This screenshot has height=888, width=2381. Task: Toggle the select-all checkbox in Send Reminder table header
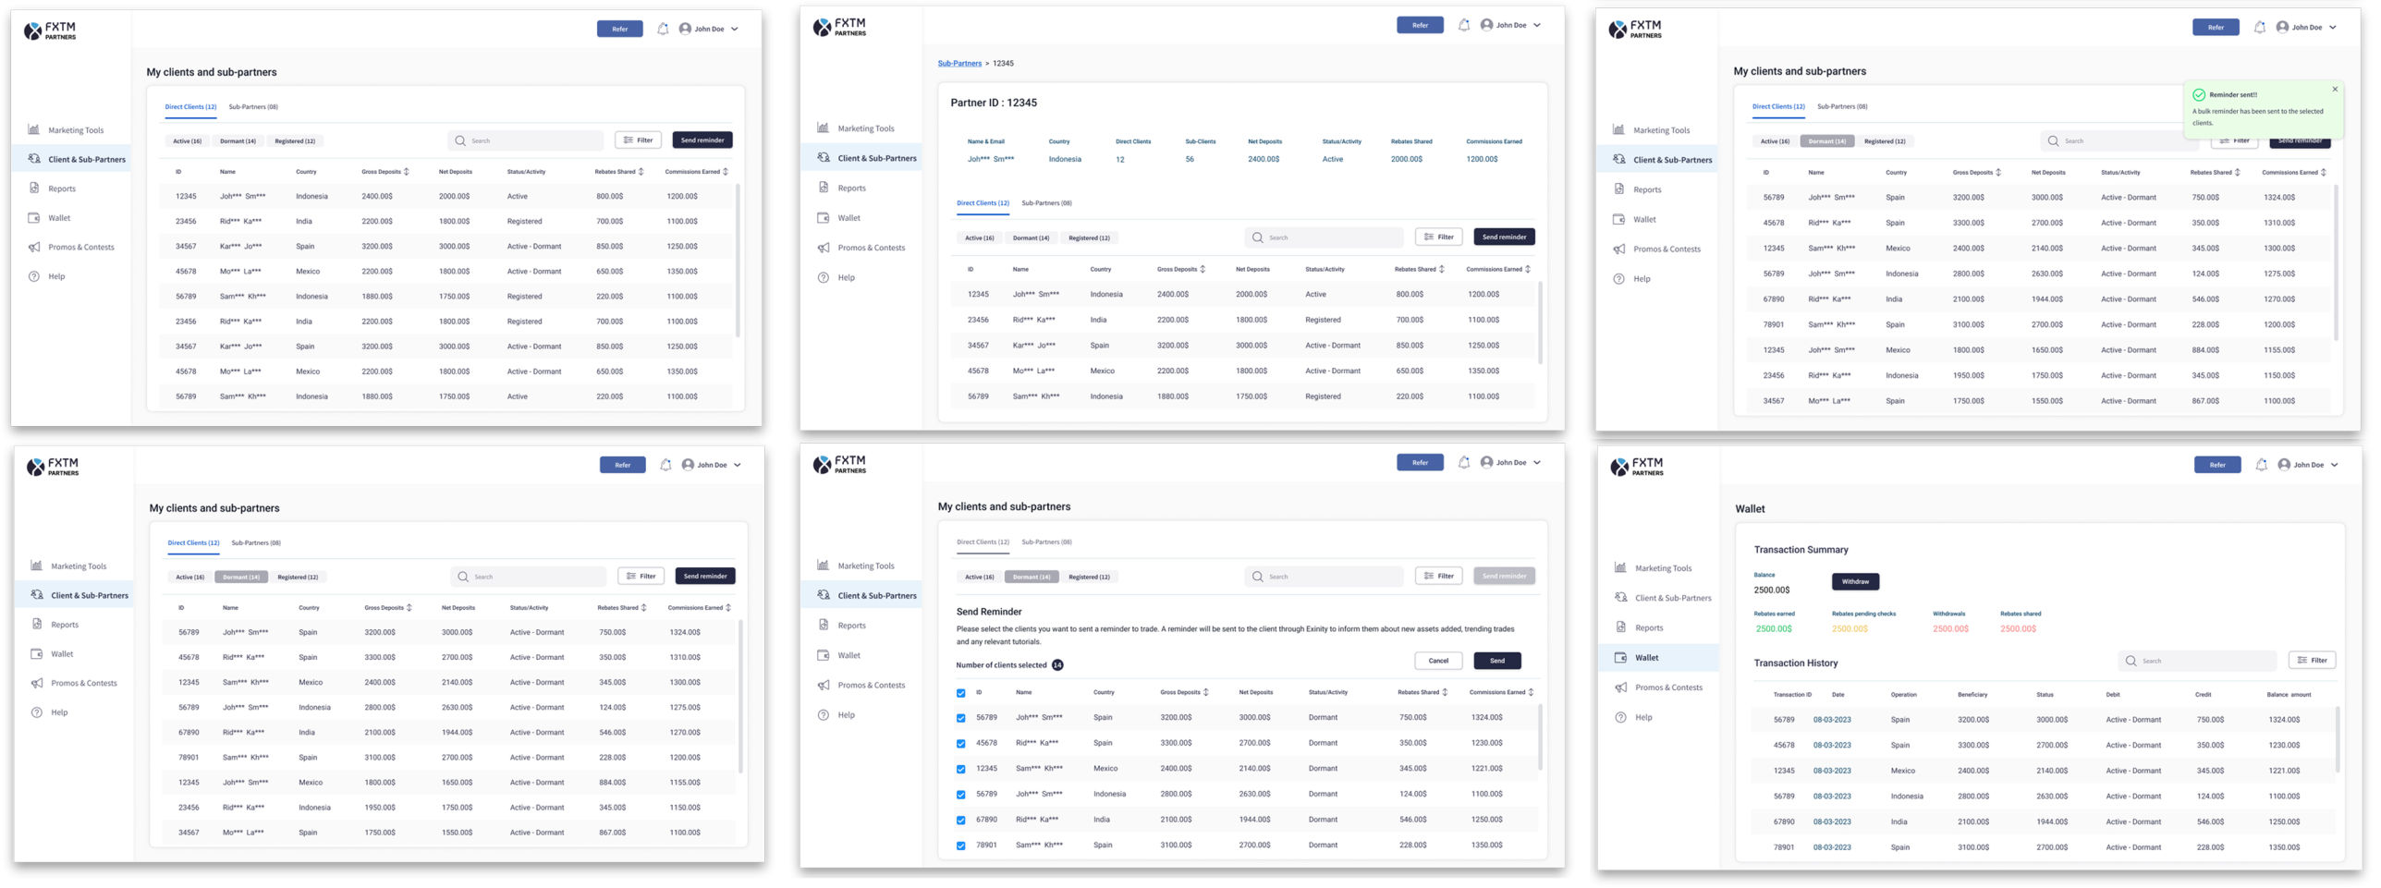click(x=961, y=692)
